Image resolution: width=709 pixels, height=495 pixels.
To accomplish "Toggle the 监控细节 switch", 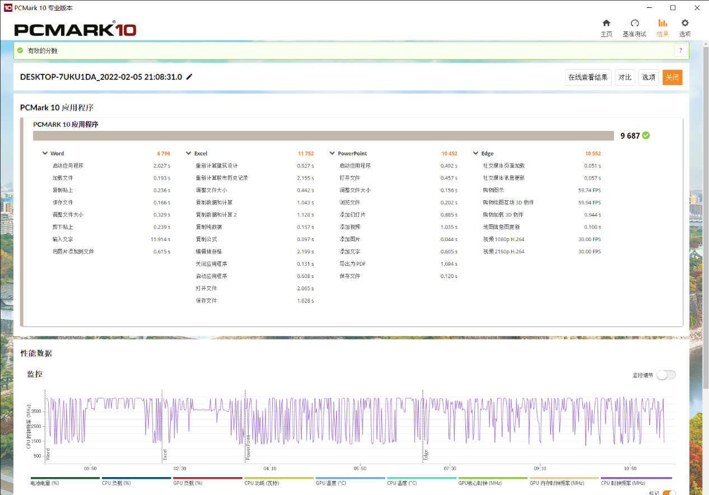I will coord(666,375).
